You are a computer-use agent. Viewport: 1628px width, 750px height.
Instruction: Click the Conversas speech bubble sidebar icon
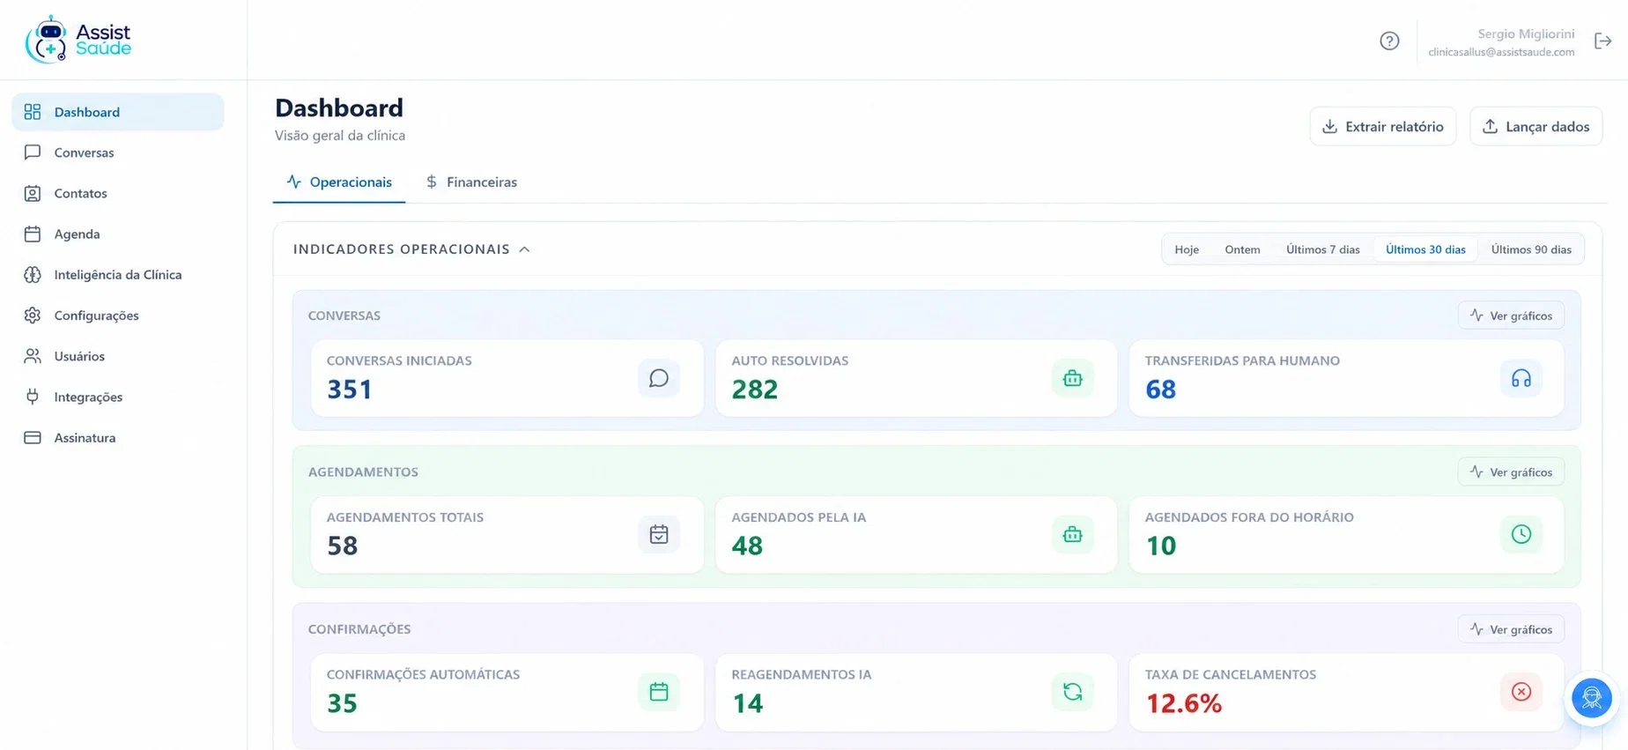coord(33,152)
